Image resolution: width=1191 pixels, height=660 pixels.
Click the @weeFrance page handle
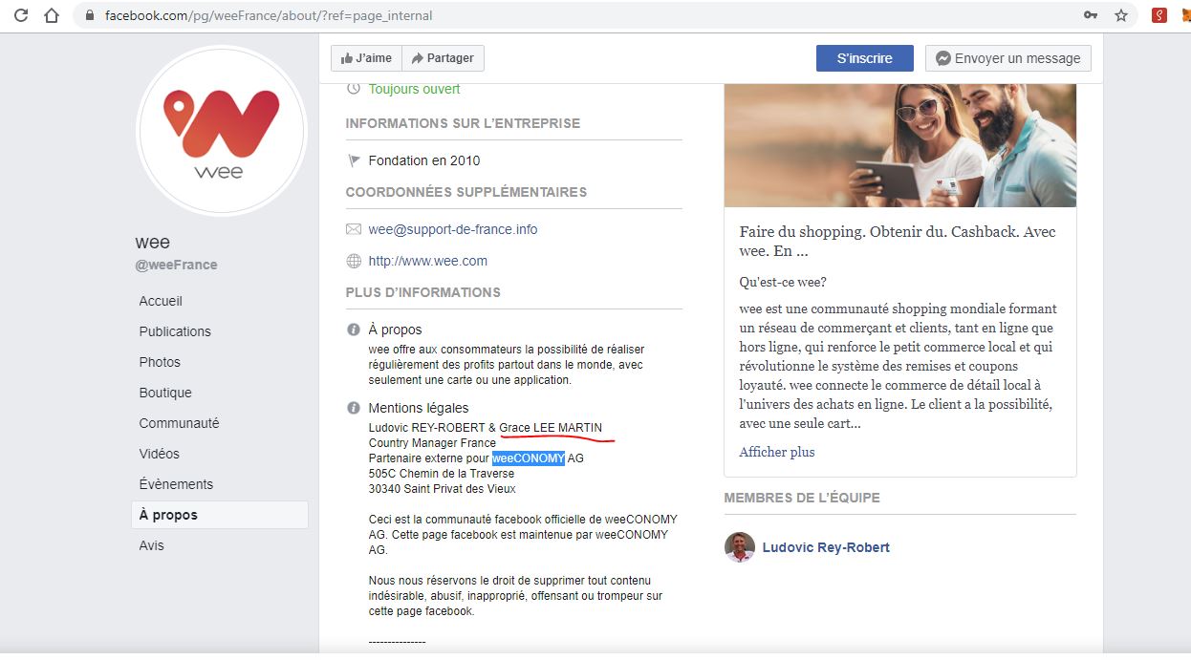click(x=177, y=265)
